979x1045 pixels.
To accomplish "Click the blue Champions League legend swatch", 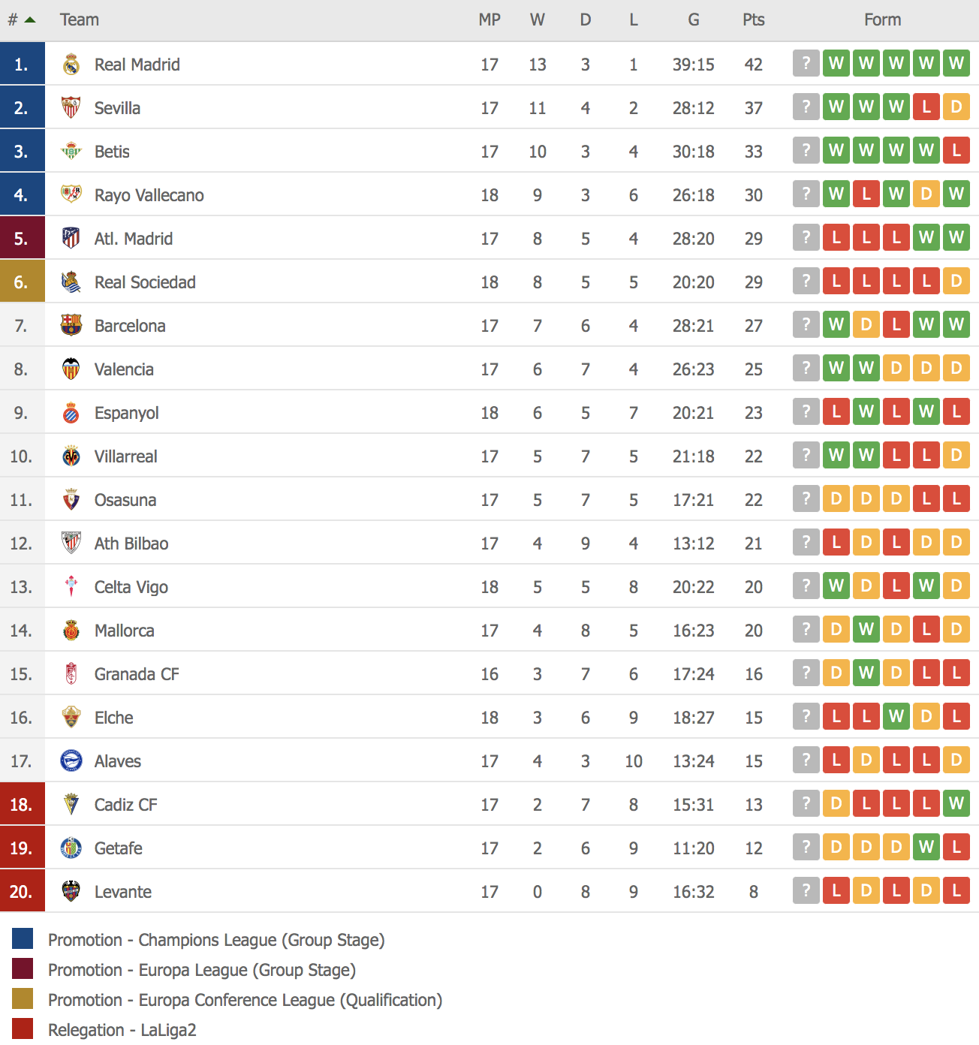I will tap(23, 939).
